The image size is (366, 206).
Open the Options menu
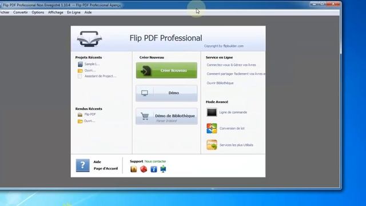point(38,13)
